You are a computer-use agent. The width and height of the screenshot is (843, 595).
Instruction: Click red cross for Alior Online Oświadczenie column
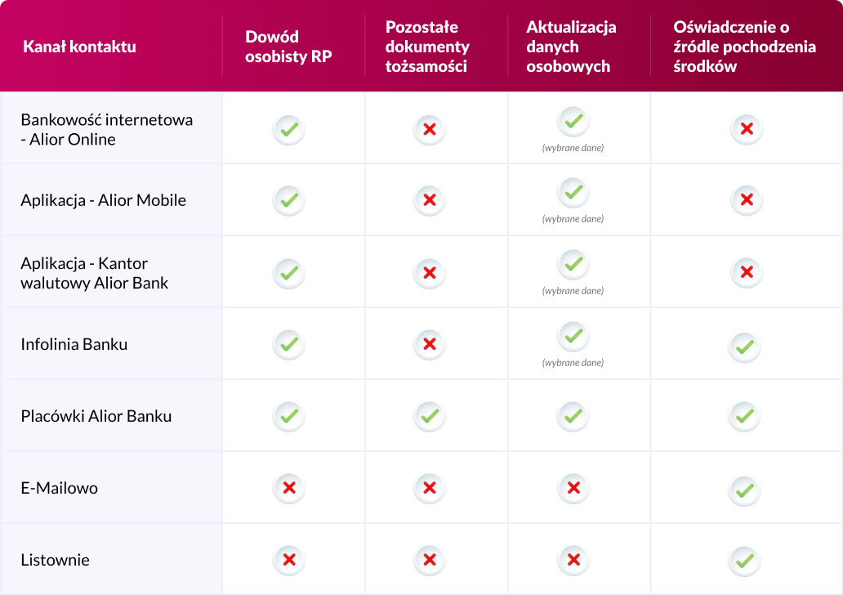(x=745, y=128)
